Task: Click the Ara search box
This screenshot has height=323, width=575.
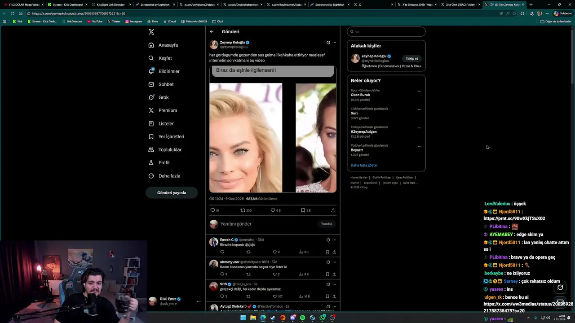Action: [386, 32]
